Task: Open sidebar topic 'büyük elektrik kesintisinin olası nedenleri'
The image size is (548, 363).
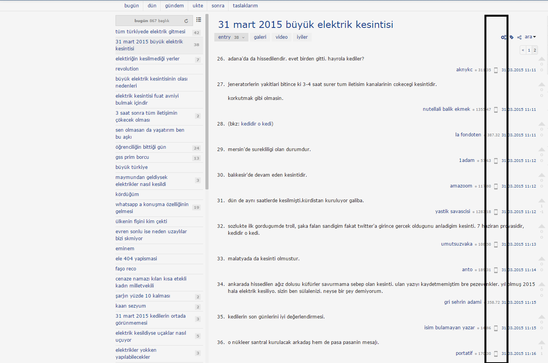Action: pos(152,83)
